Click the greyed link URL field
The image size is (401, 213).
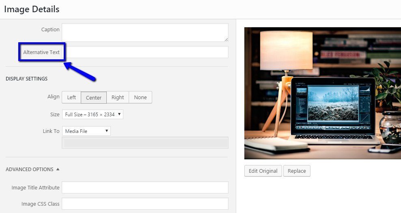(x=145, y=143)
